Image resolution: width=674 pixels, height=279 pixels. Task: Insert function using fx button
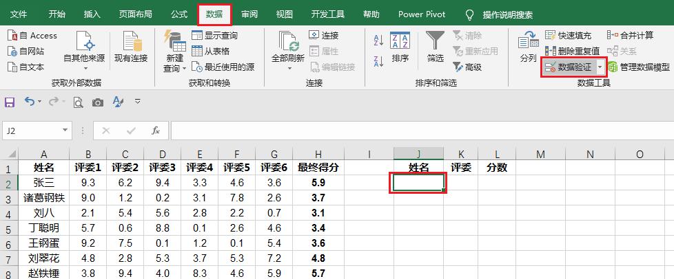pyautogui.click(x=156, y=131)
